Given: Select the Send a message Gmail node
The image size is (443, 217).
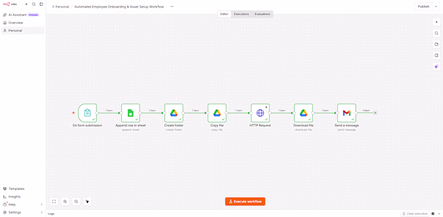Looking at the screenshot, I should coord(347,113).
